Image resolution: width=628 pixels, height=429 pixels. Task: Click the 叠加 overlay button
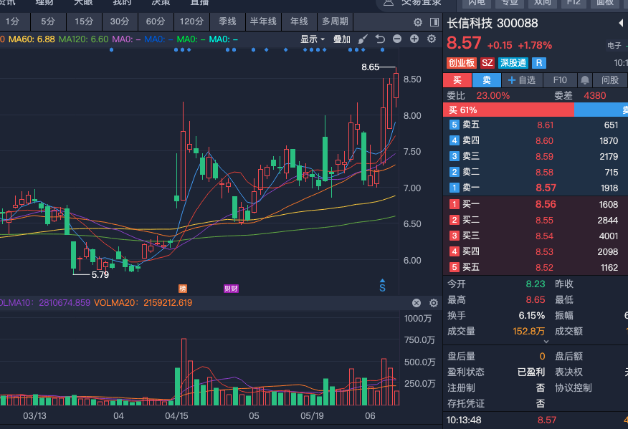click(x=342, y=39)
